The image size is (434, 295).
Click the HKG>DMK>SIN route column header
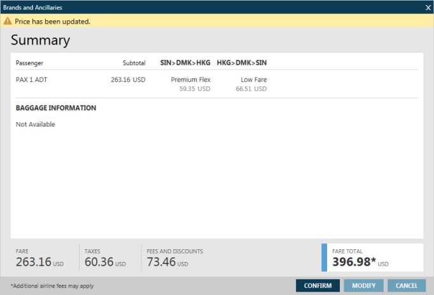pos(241,63)
